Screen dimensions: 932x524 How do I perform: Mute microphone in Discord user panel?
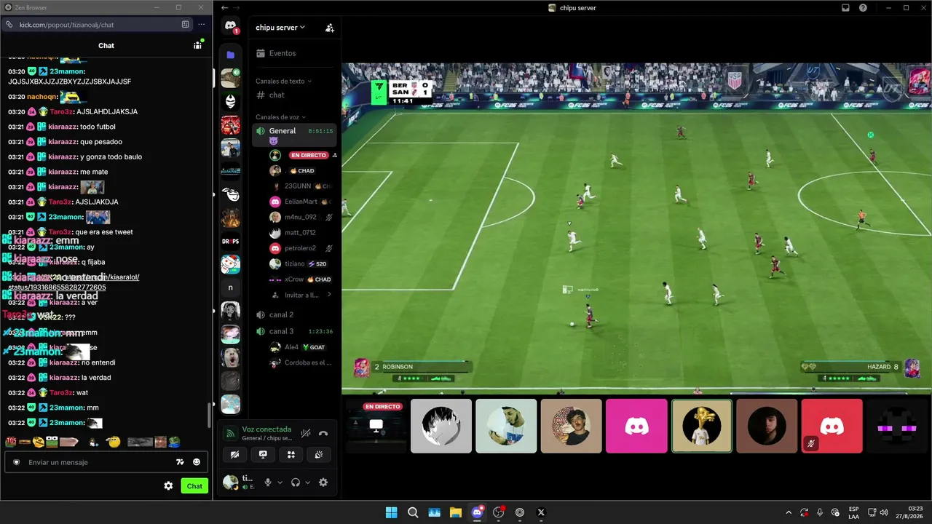pyautogui.click(x=268, y=482)
